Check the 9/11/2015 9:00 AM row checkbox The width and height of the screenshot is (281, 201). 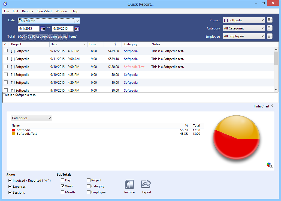pyautogui.click(x=6, y=59)
